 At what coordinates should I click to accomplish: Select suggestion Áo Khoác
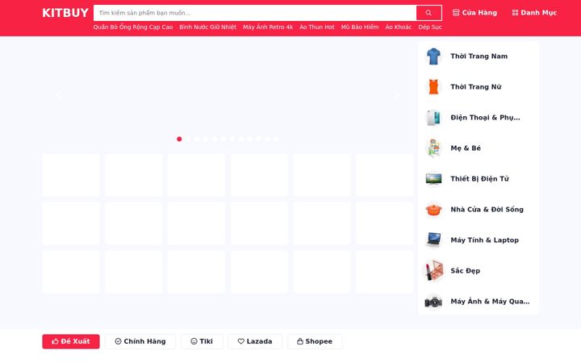tap(399, 27)
